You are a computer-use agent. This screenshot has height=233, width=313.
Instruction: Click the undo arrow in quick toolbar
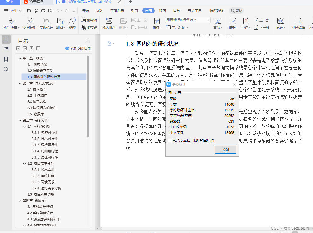click(57, 11)
